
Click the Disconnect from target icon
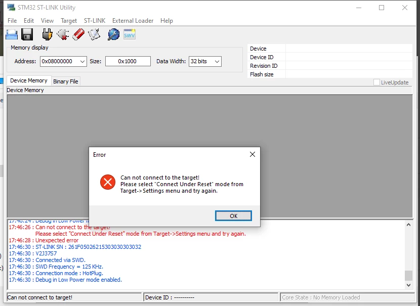(63, 34)
